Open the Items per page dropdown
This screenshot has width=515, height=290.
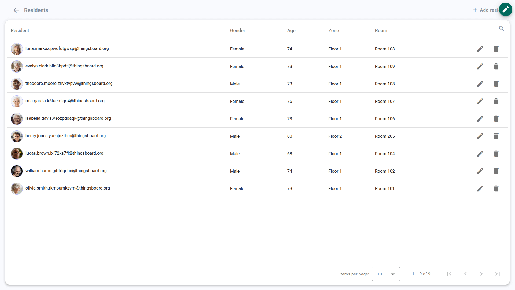click(x=385, y=274)
